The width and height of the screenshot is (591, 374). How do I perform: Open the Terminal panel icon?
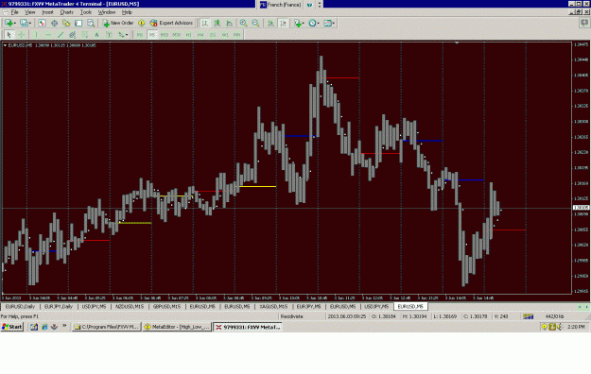point(78,23)
